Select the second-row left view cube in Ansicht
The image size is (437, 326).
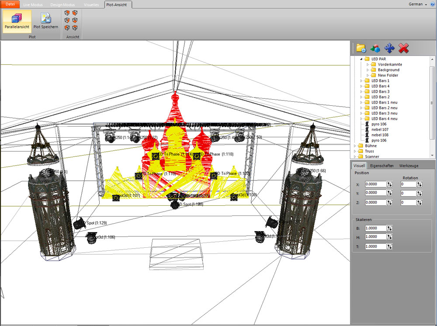click(x=67, y=21)
